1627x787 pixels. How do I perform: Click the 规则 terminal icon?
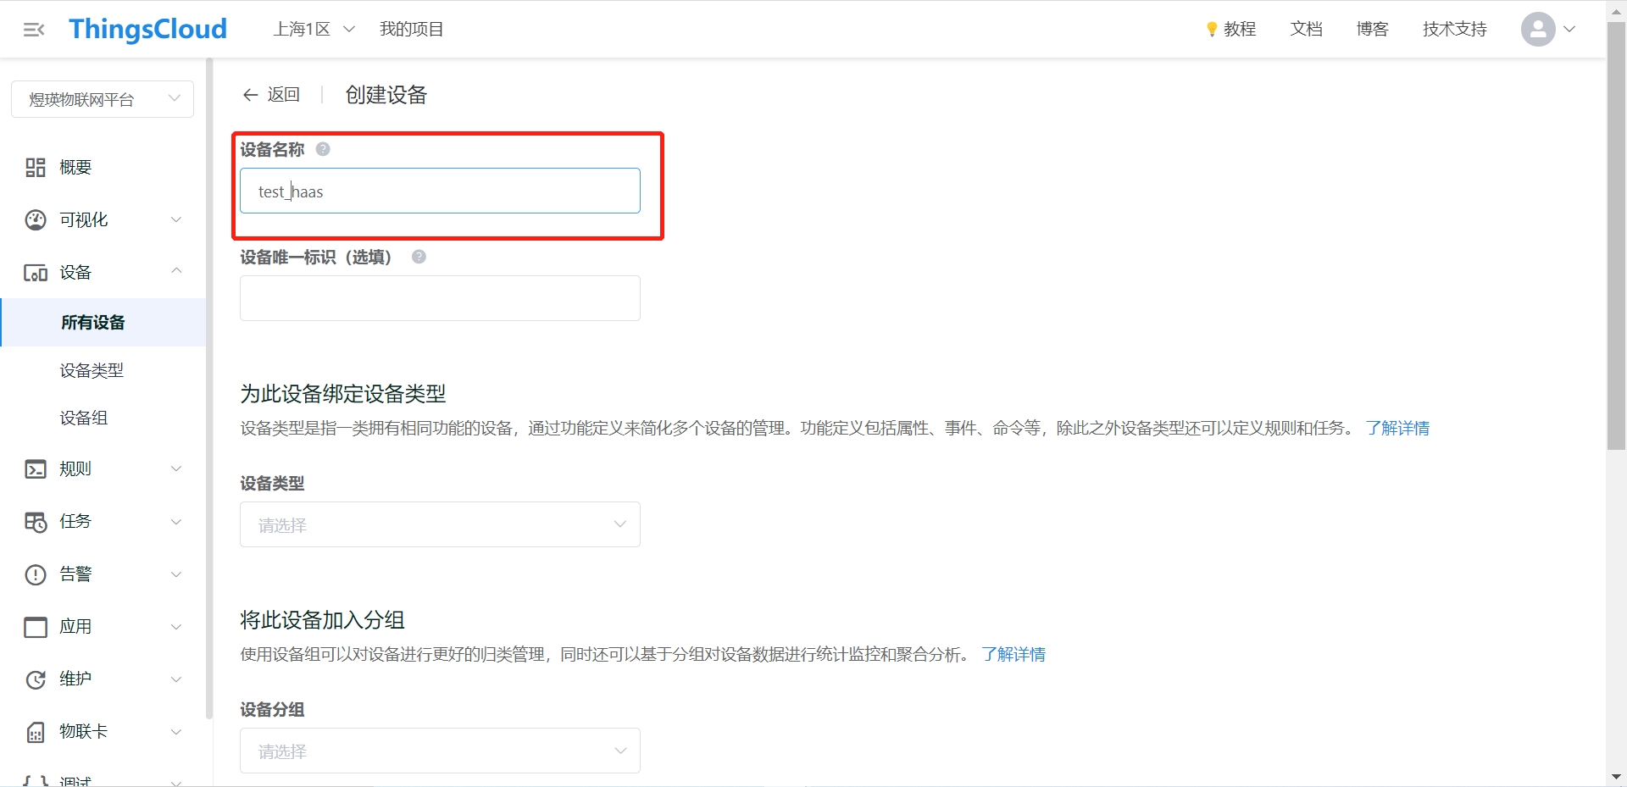click(x=36, y=469)
